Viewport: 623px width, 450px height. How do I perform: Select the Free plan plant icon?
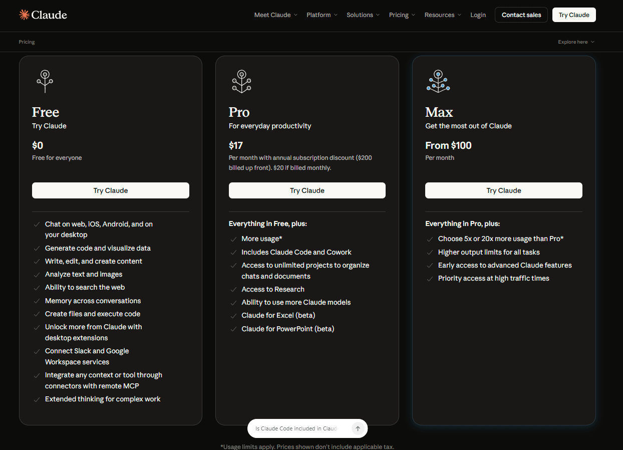point(45,80)
